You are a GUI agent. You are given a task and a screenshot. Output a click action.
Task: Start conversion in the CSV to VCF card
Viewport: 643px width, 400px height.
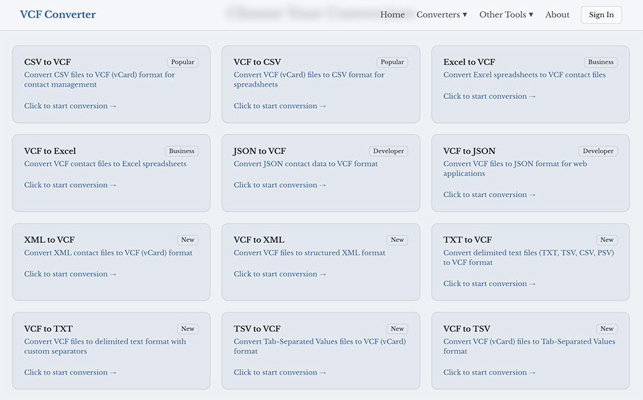70,106
